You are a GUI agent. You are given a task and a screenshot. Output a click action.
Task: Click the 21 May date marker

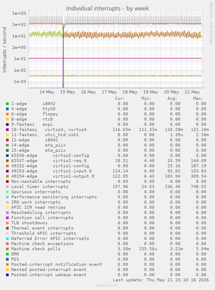click(192, 92)
